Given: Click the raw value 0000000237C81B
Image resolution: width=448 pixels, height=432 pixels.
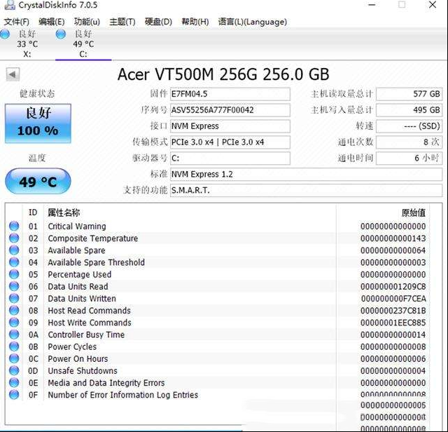Looking at the screenshot, I should pyautogui.click(x=393, y=311).
